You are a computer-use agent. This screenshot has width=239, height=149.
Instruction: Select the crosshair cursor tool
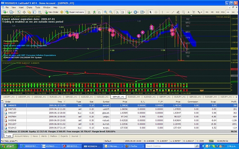click(156, 12)
